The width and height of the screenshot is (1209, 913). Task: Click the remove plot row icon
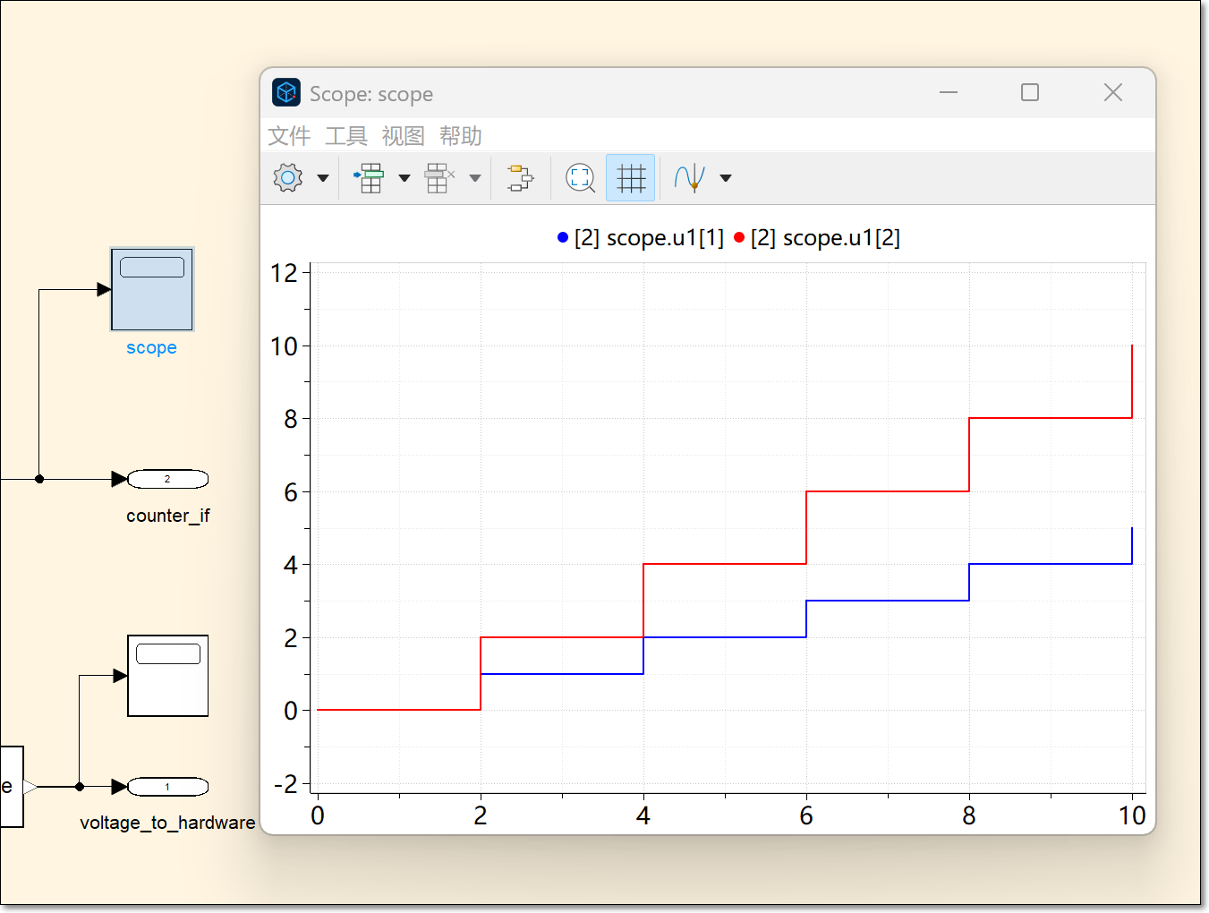pos(438,178)
